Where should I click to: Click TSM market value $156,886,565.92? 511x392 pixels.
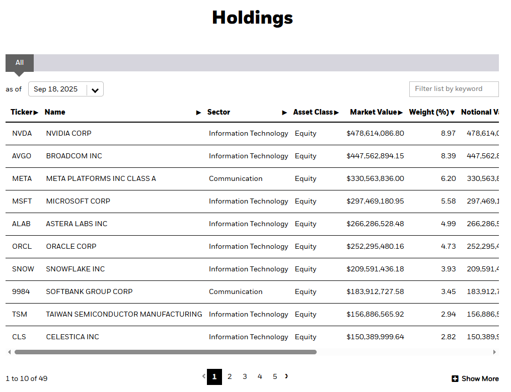375,314
